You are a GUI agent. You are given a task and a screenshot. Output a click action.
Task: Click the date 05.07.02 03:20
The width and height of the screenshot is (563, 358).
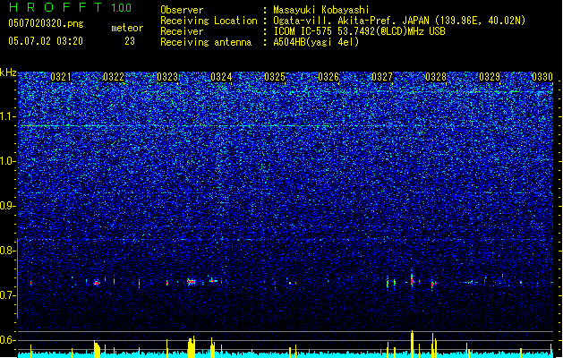pyautogui.click(x=46, y=40)
